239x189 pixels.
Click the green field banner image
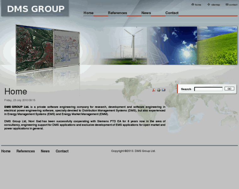click(x=217, y=46)
